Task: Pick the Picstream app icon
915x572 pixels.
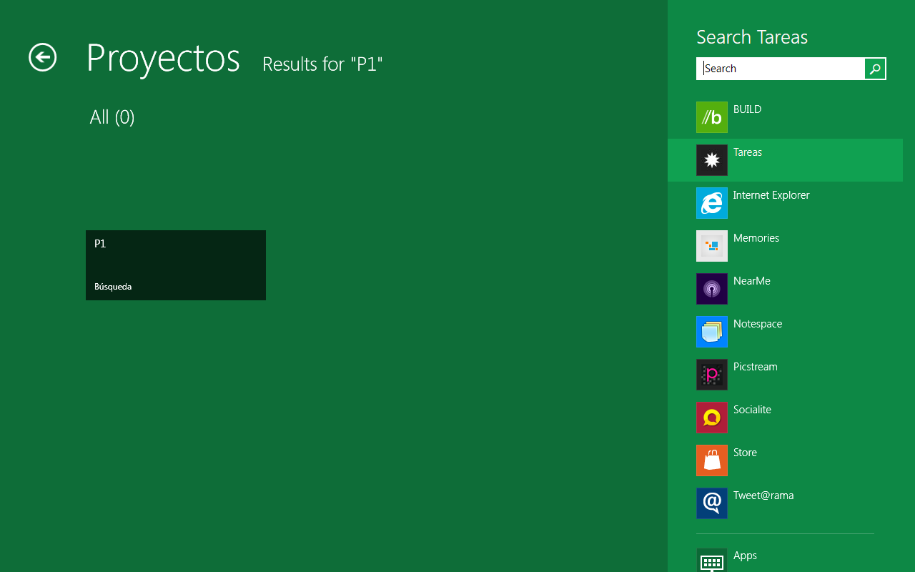Action: (711, 375)
